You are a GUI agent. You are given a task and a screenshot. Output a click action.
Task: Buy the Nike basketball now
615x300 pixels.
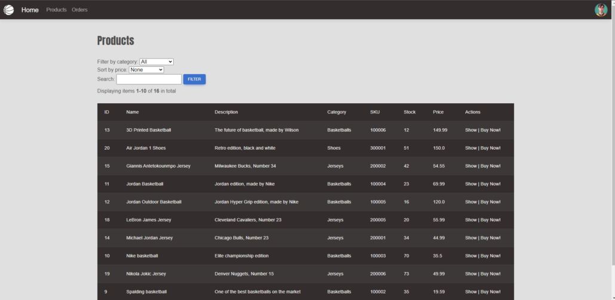(x=490, y=256)
